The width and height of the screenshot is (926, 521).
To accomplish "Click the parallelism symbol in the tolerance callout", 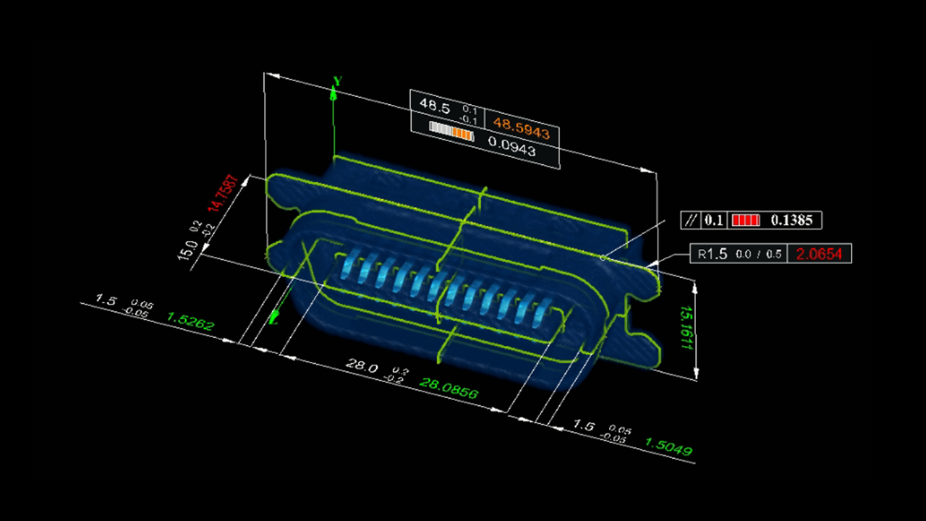I will (x=692, y=221).
